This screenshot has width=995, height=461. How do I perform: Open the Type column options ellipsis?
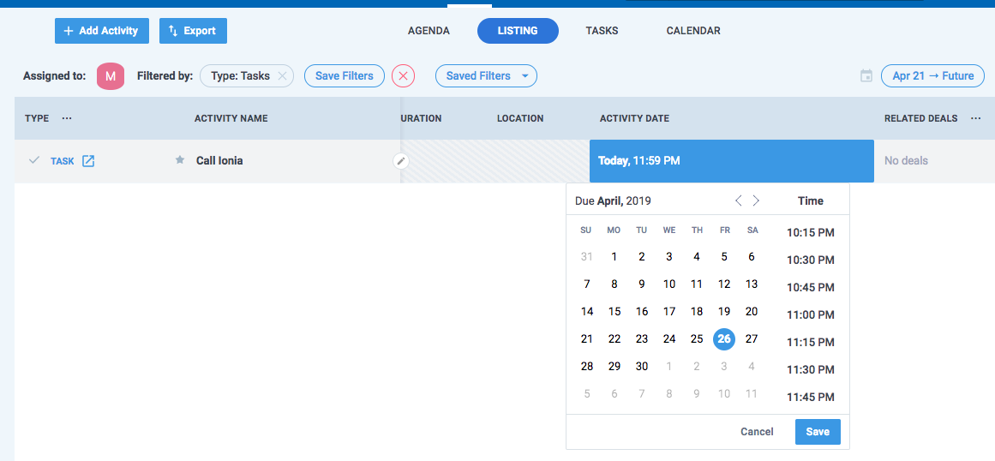tap(67, 118)
